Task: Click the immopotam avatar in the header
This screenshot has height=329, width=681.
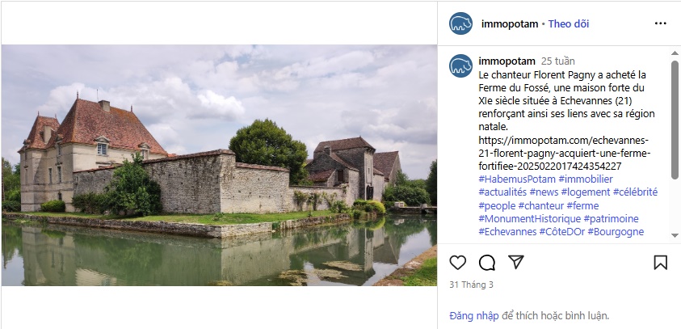Action: coord(461,24)
